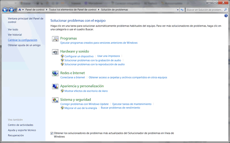Viewport: 230px width, 143px height.
Task: Open Sistema y seguridad heading
Action: point(76,100)
